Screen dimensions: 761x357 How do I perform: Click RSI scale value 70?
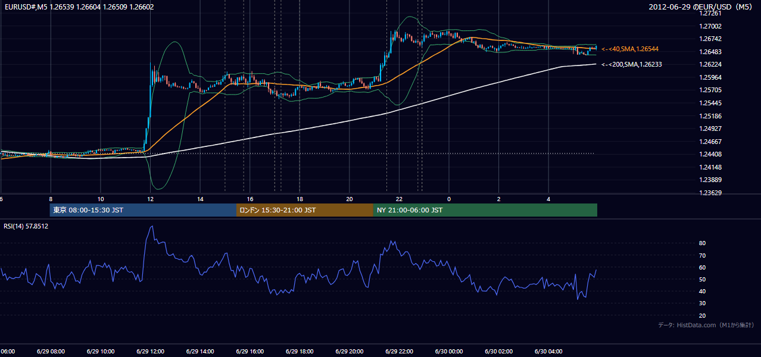[703, 255]
